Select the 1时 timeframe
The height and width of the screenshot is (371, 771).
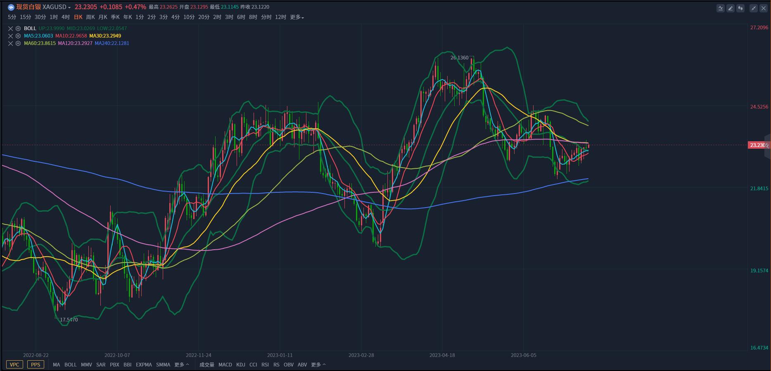(x=54, y=17)
